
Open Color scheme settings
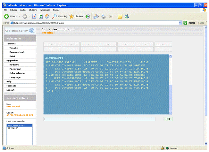[20, 73]
